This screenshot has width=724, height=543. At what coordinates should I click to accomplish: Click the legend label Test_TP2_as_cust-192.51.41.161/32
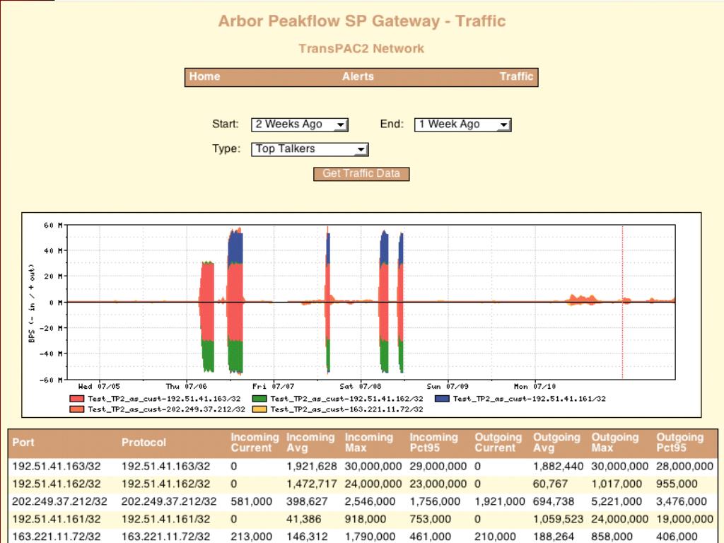[529, 399]
